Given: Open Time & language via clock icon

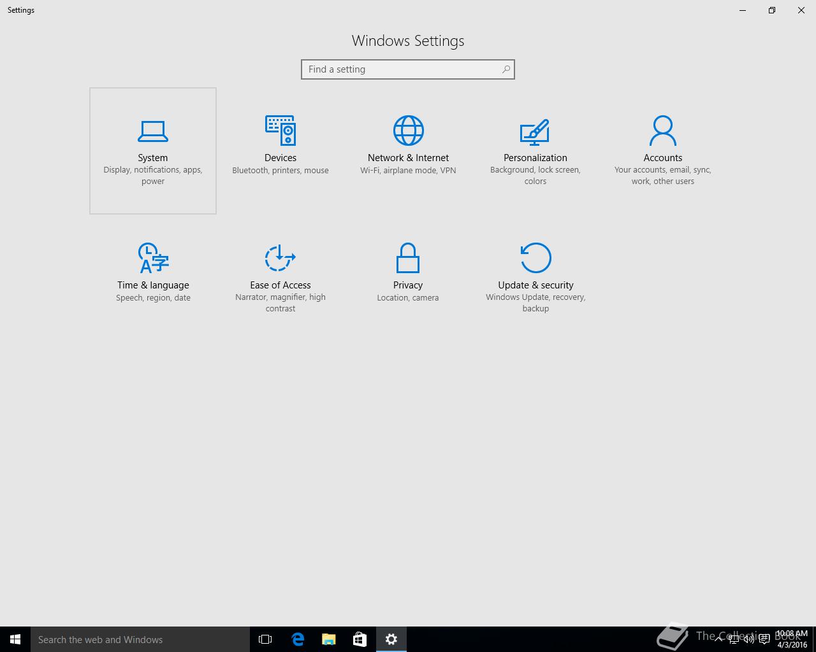Looking at the screenshot, I should click(153, 258).
